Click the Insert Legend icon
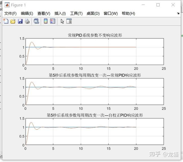 click(53, 21)
